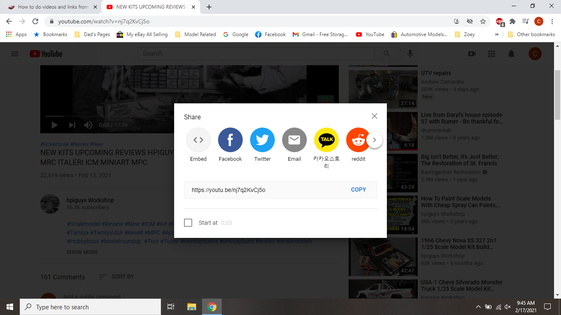Click the Chrome address bar URL
This screenshot has width=561, height=315.
[x=104, y=21]
